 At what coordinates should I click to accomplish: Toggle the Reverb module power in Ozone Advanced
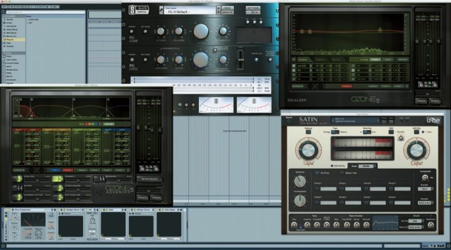(18, 188)
